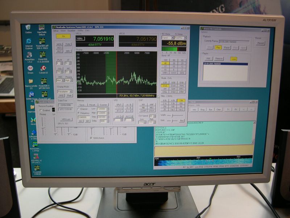Open the Preamp High dropdown
The image size is (290, 218).
69,80
